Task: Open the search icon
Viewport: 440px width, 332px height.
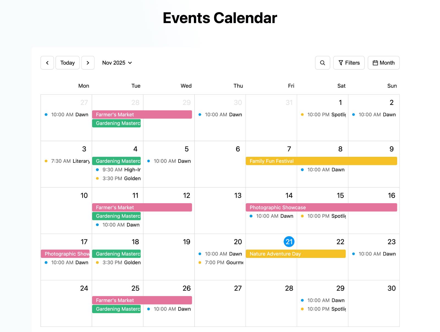Action: point(322,63)
